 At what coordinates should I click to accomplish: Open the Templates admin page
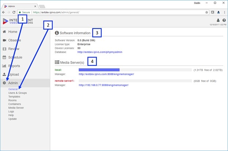pyautogui.click(x=14, y=97)
